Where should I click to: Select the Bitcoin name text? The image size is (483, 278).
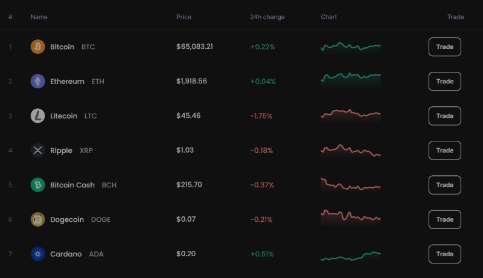[x=62, y=47]
